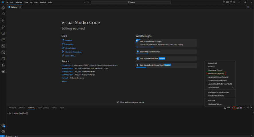Open the editor more actions ellipsis

[x=251, y=7]
